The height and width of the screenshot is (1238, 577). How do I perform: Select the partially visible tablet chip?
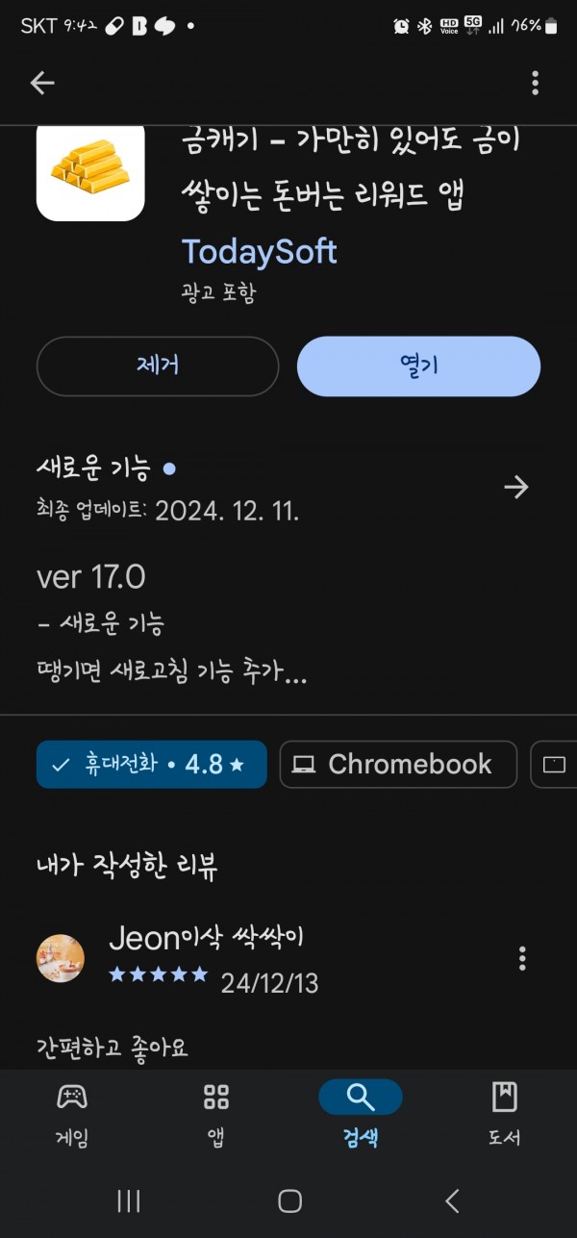[554, 765]
